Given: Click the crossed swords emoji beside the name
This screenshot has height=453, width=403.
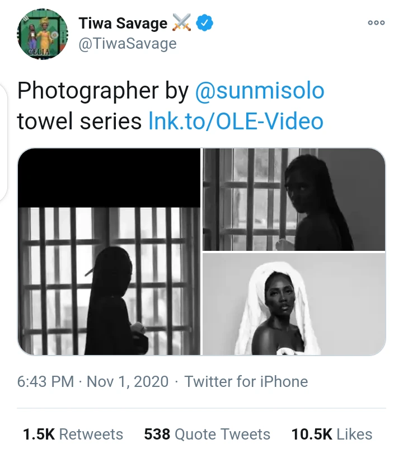Looking at the screenshot, I should tap(182, 23).
